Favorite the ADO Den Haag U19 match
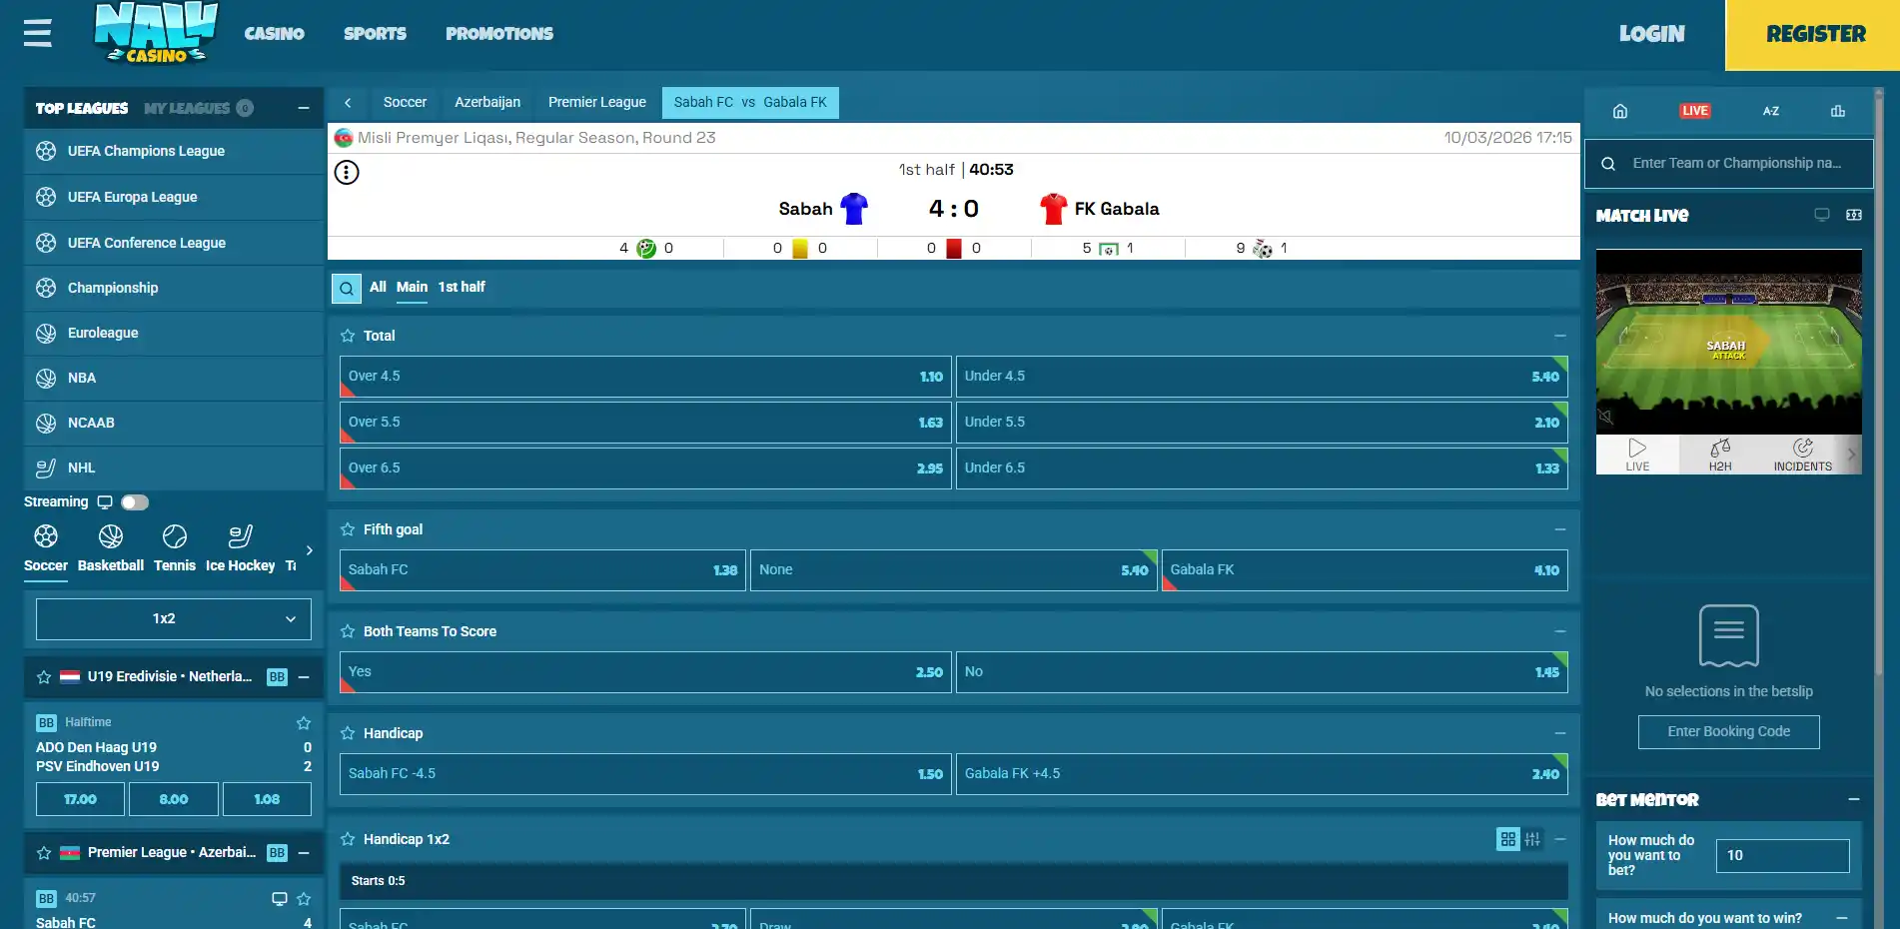This screenshot has height=929, width=1900. [304, 722]
